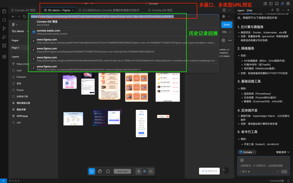293x183 pixels.
Task: Click the Figma code view icon
Action: pyautogui.click(x=151, y=171)
